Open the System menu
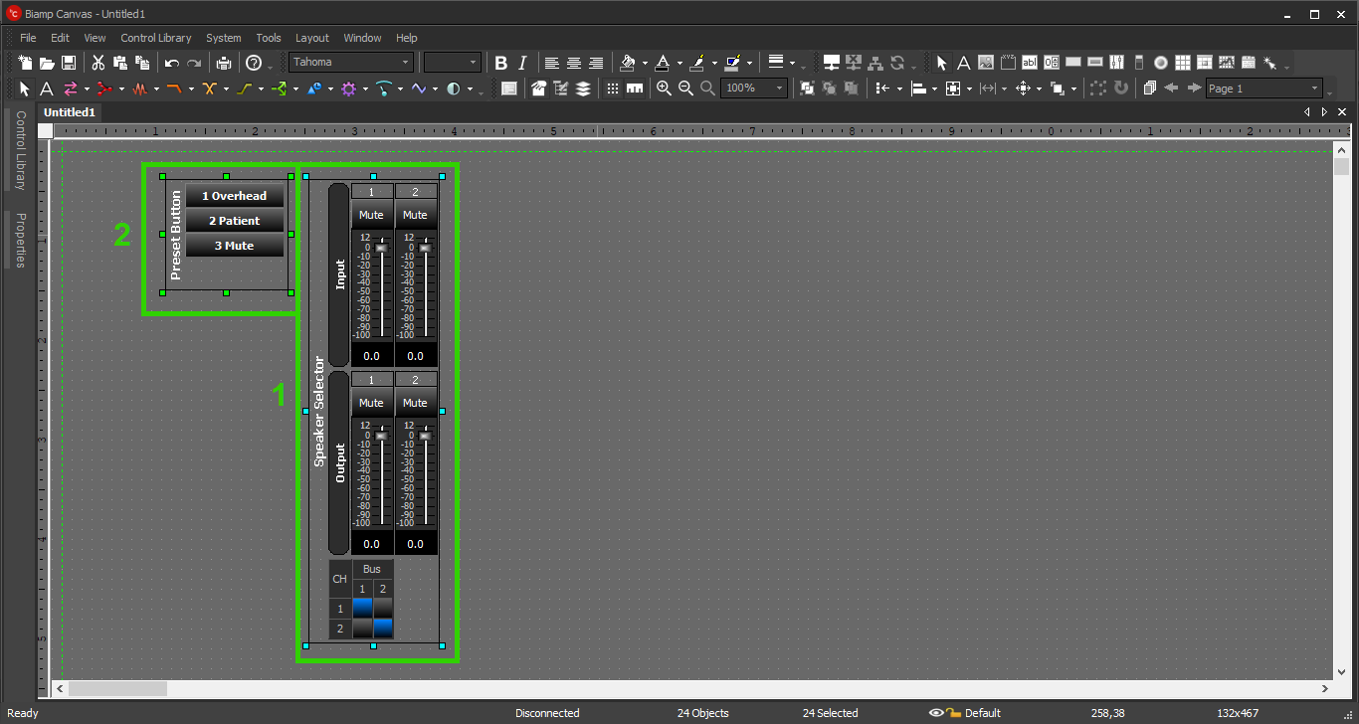 tap(224, 38)
